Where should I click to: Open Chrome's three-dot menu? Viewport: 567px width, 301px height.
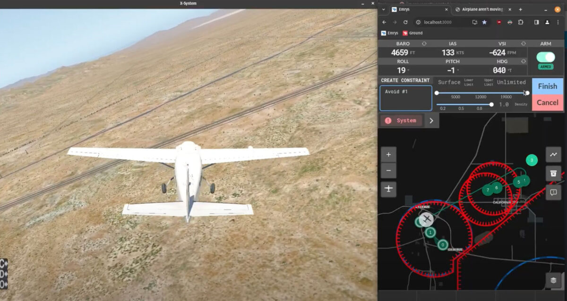[x=558, y=22]
